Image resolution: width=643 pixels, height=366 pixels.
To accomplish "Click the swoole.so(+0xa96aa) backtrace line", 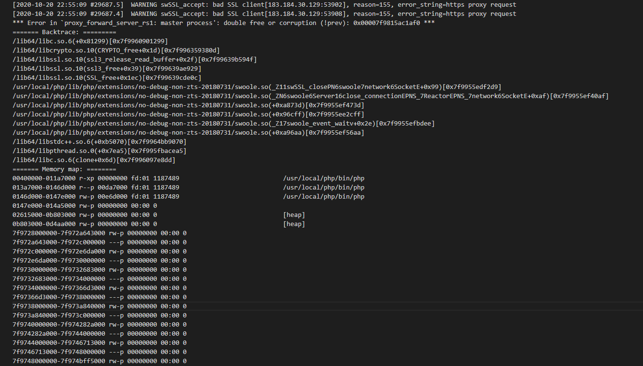I will click(188, 133).
